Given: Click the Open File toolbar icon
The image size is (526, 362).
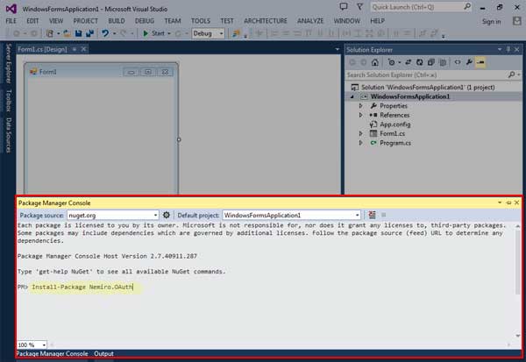Looking at the screenshot, I should [x=67, y=33].
